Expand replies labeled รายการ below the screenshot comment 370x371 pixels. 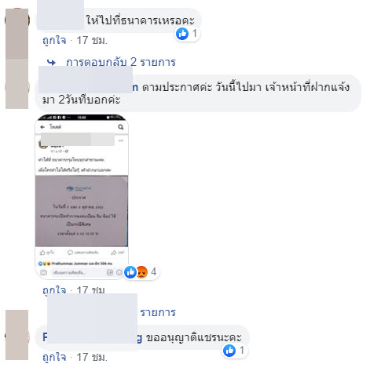tap(158, 312)
